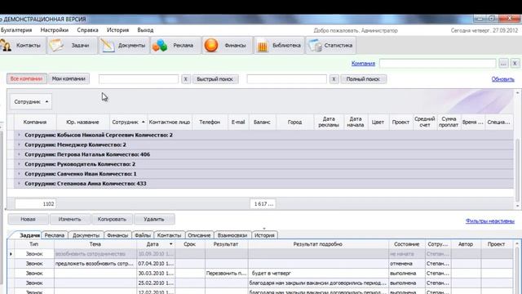Expand the Петрова Наталья group
The width and height of the screenshot is (522, 294).
[x=19, y=154]
